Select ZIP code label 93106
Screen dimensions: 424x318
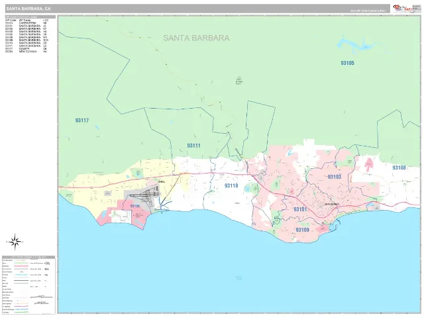click(135, 206)
